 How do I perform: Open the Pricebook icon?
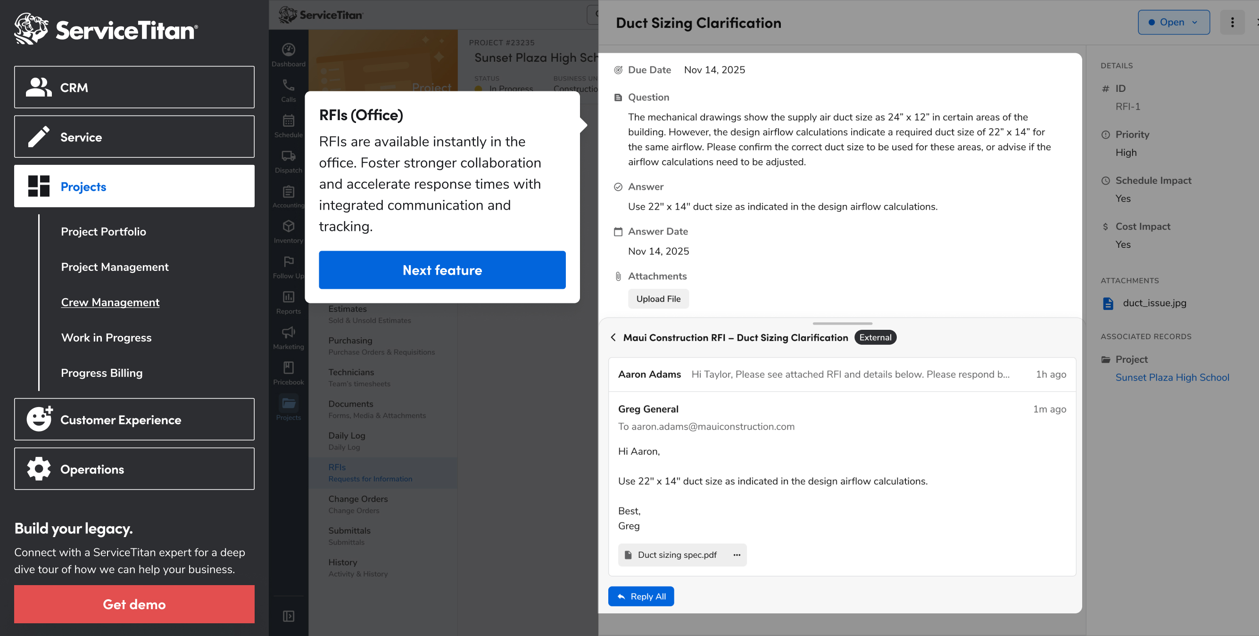tap(289, 368)
